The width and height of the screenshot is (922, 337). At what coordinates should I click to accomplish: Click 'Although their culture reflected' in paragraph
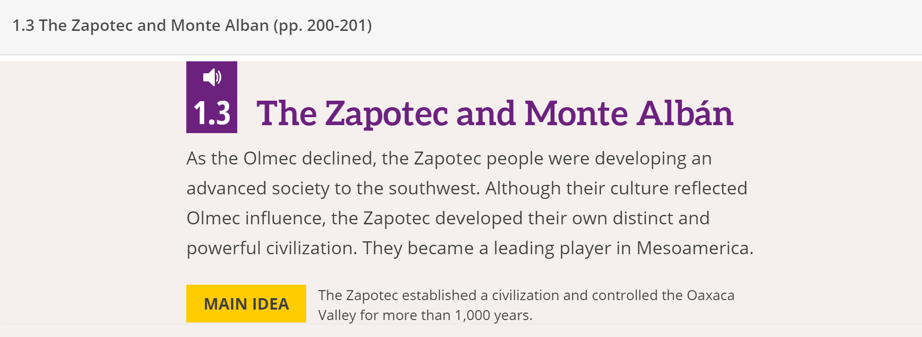(616, 188)
